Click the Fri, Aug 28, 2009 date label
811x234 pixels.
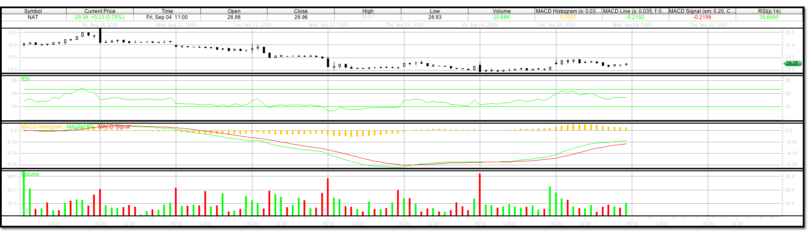[x=100, y=25]
